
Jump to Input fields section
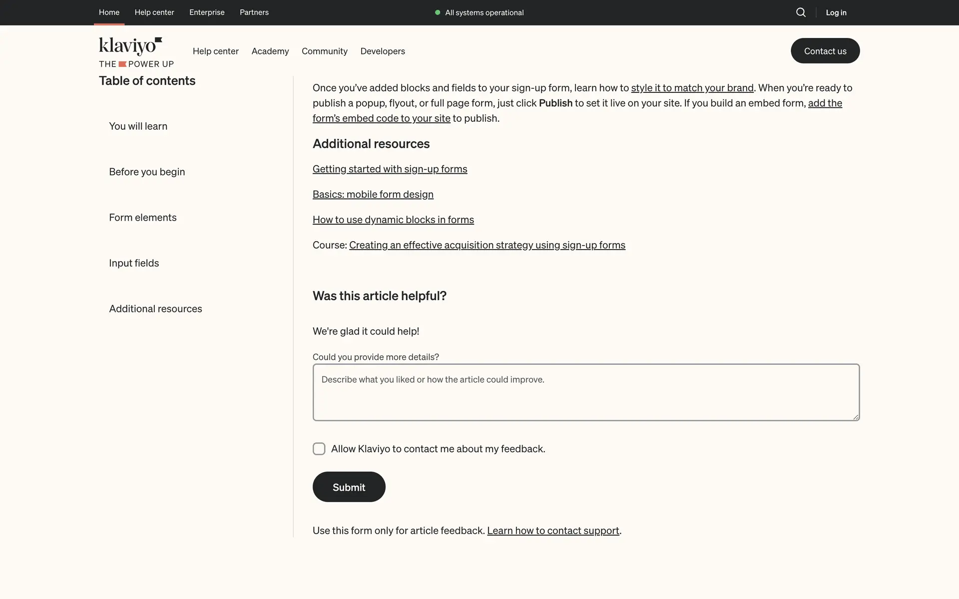coord(134,263)
